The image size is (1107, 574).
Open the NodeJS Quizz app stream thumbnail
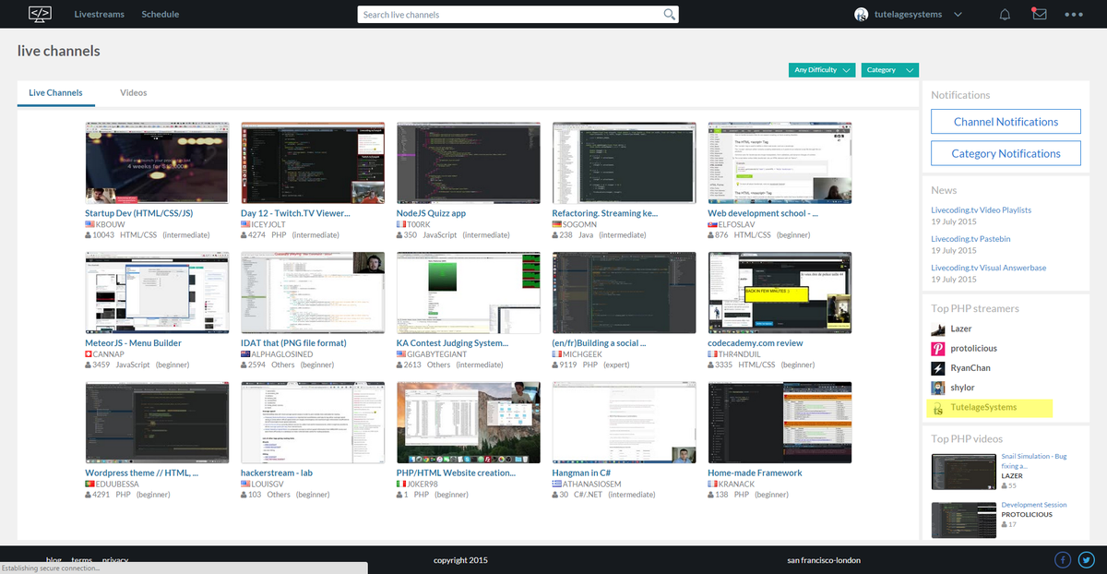click(468, 162)
